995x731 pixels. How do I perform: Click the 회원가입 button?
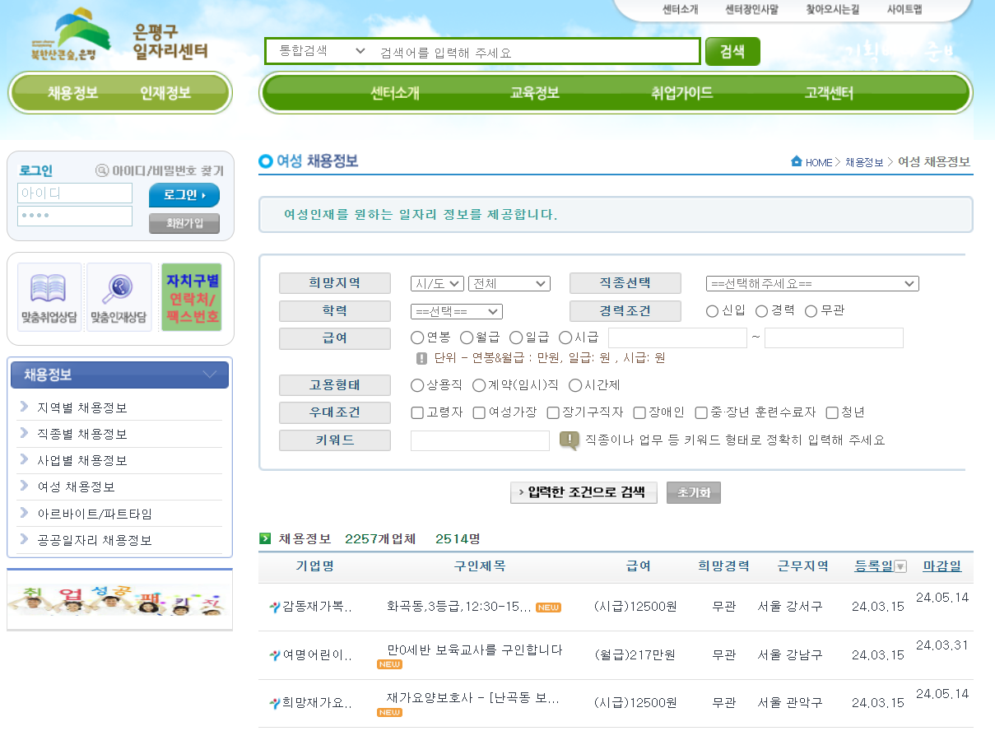click(x=184, y=223)
